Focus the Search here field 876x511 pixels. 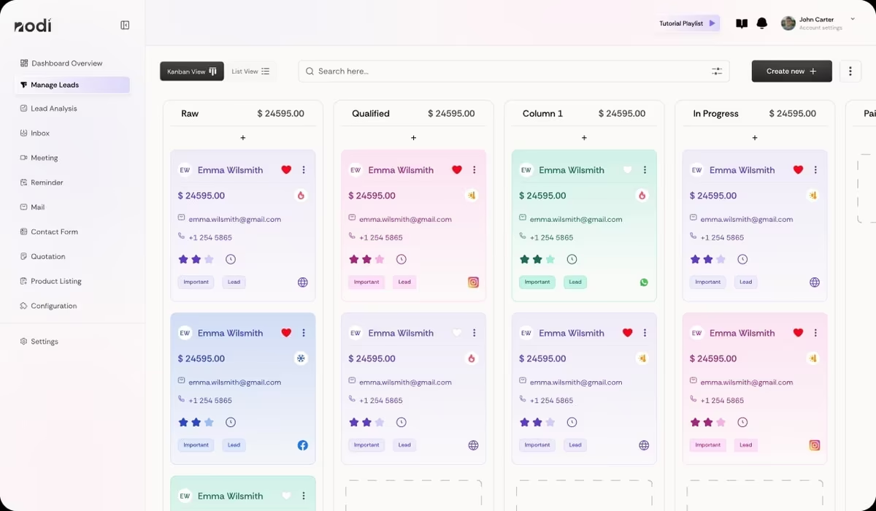[514, 71]
